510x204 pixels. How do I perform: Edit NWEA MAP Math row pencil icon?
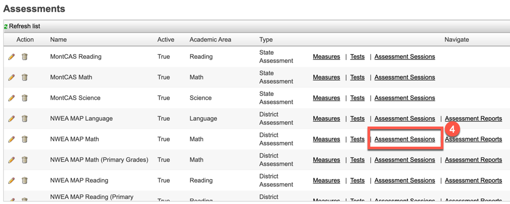[x=11, y=139]
